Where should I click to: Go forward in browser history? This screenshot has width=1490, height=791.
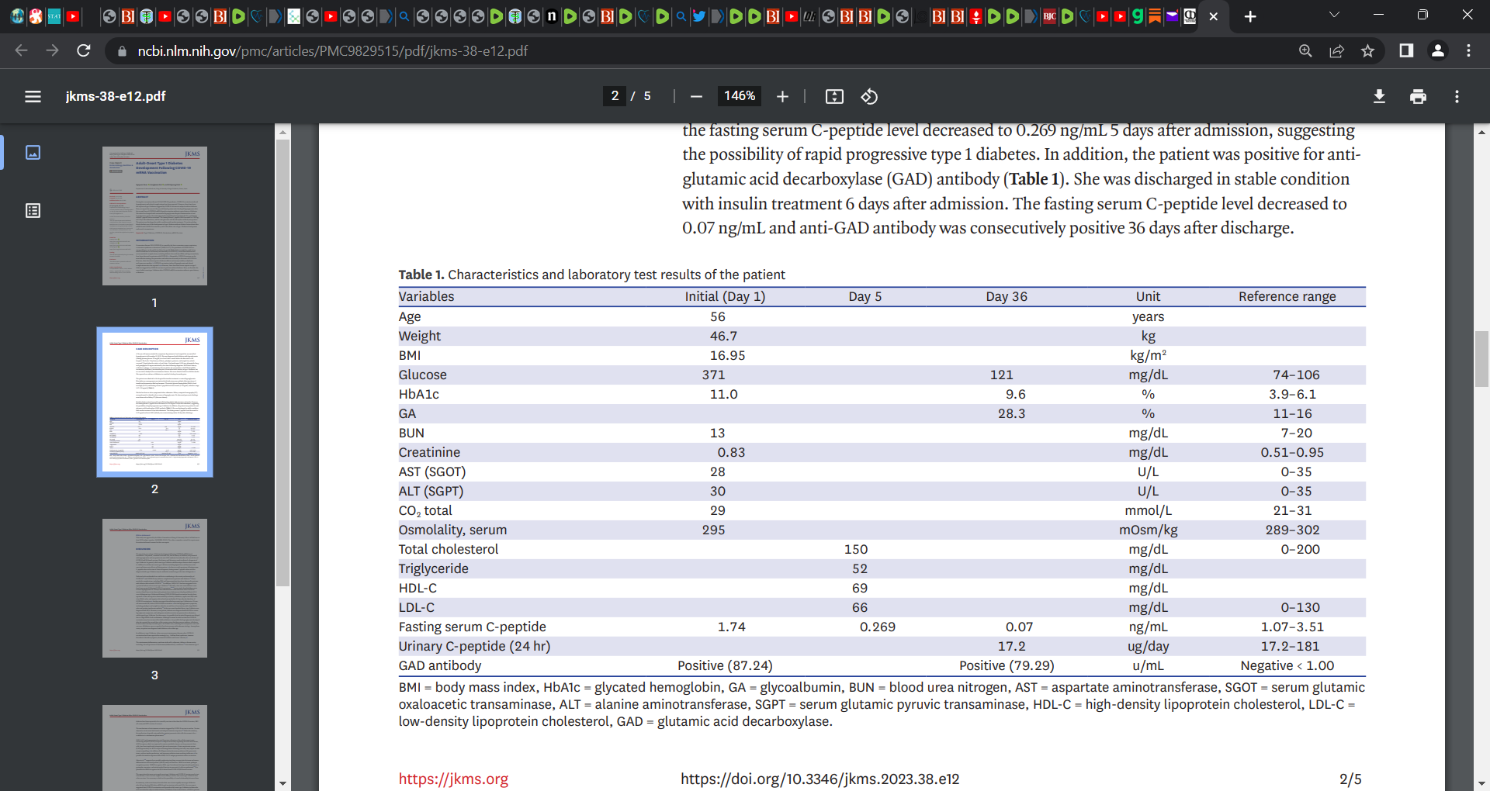52,50
